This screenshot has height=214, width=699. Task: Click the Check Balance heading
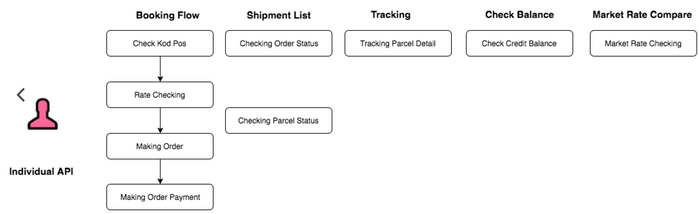coord(519,15)
